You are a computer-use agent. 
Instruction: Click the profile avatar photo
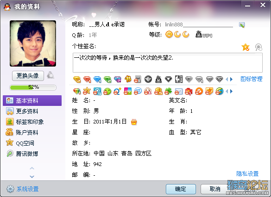click(x=33, y=43)
